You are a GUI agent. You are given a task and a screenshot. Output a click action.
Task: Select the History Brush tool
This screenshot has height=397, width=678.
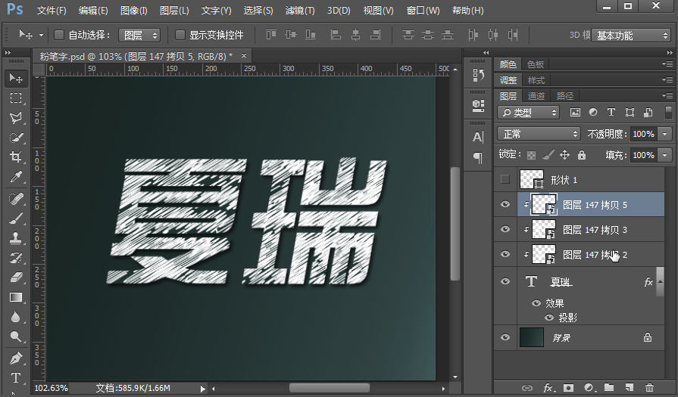click(x=16, y=258)
